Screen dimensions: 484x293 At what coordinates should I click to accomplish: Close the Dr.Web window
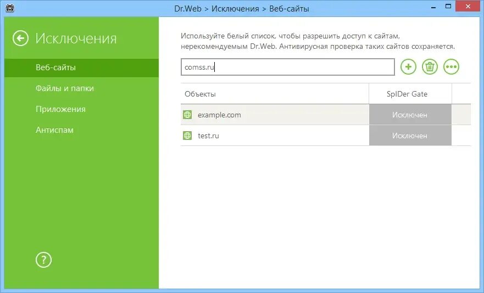[468, 6]
